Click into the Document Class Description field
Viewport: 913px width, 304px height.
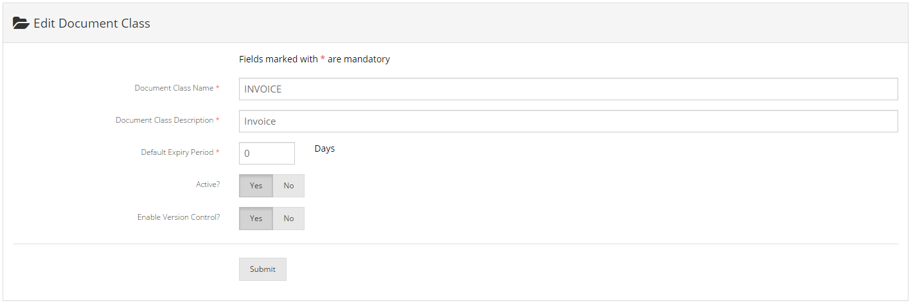point(568,121)
